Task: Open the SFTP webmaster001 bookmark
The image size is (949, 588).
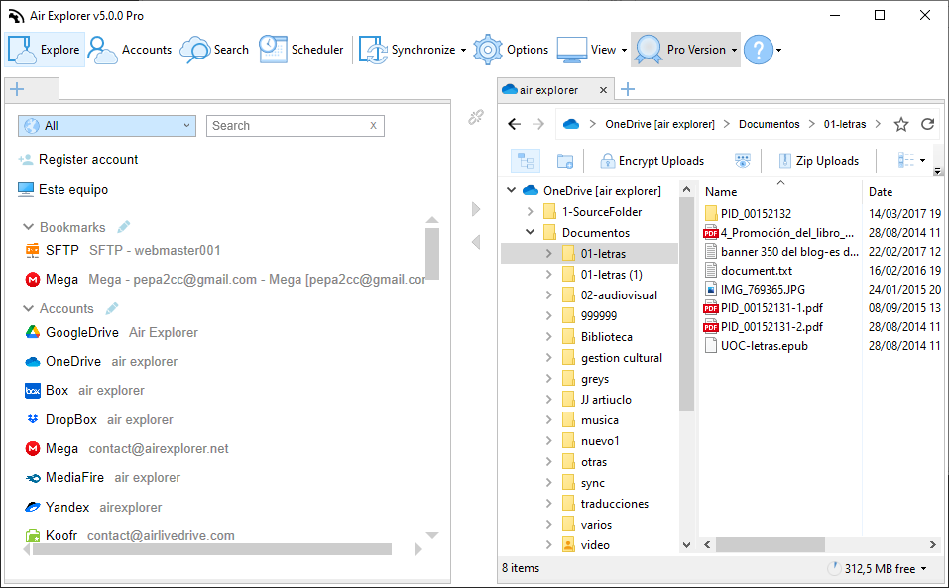Action: point(123,251)
